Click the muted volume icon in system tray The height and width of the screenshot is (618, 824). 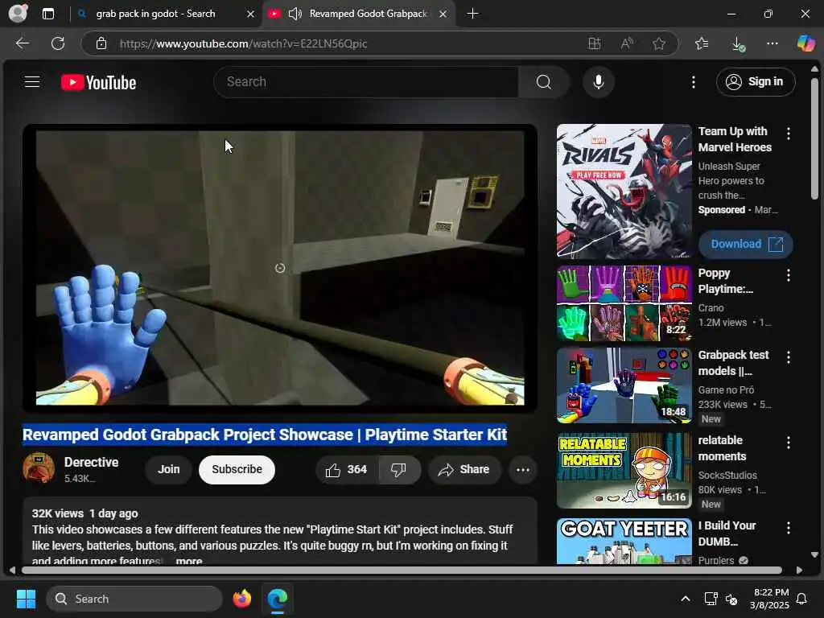[731, 599]
